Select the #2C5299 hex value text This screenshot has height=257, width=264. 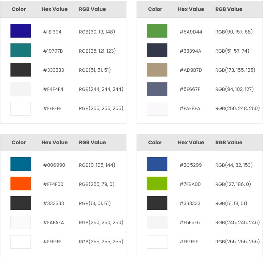tap(190, 165)
